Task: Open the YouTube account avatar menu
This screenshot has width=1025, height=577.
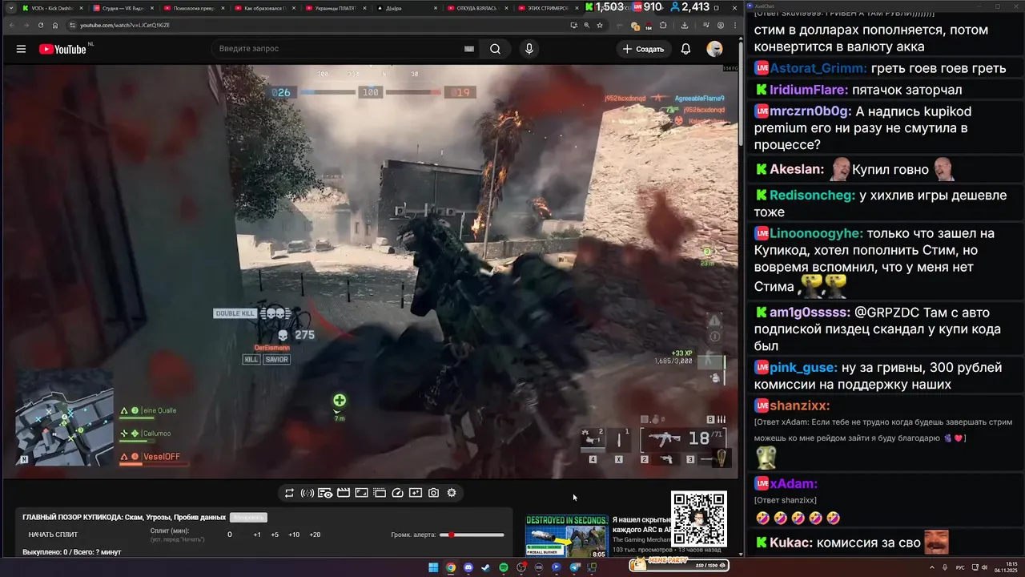Action: [714, 49]
